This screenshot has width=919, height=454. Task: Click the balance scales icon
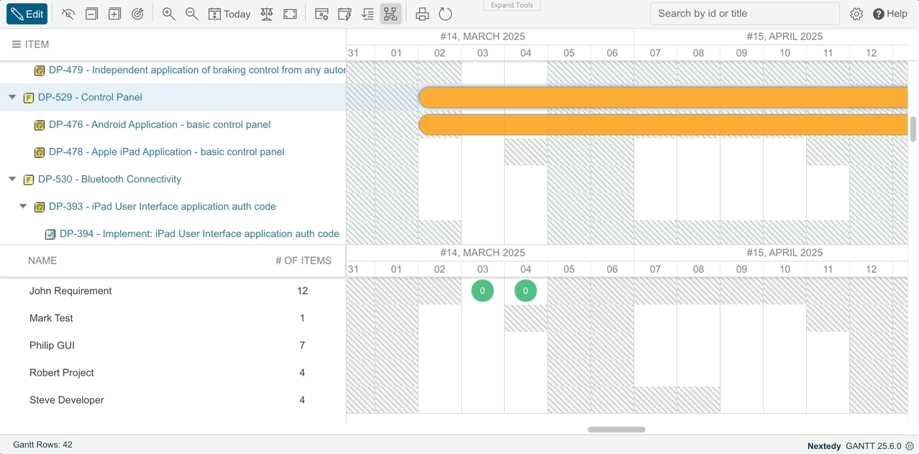click(267, 14)
